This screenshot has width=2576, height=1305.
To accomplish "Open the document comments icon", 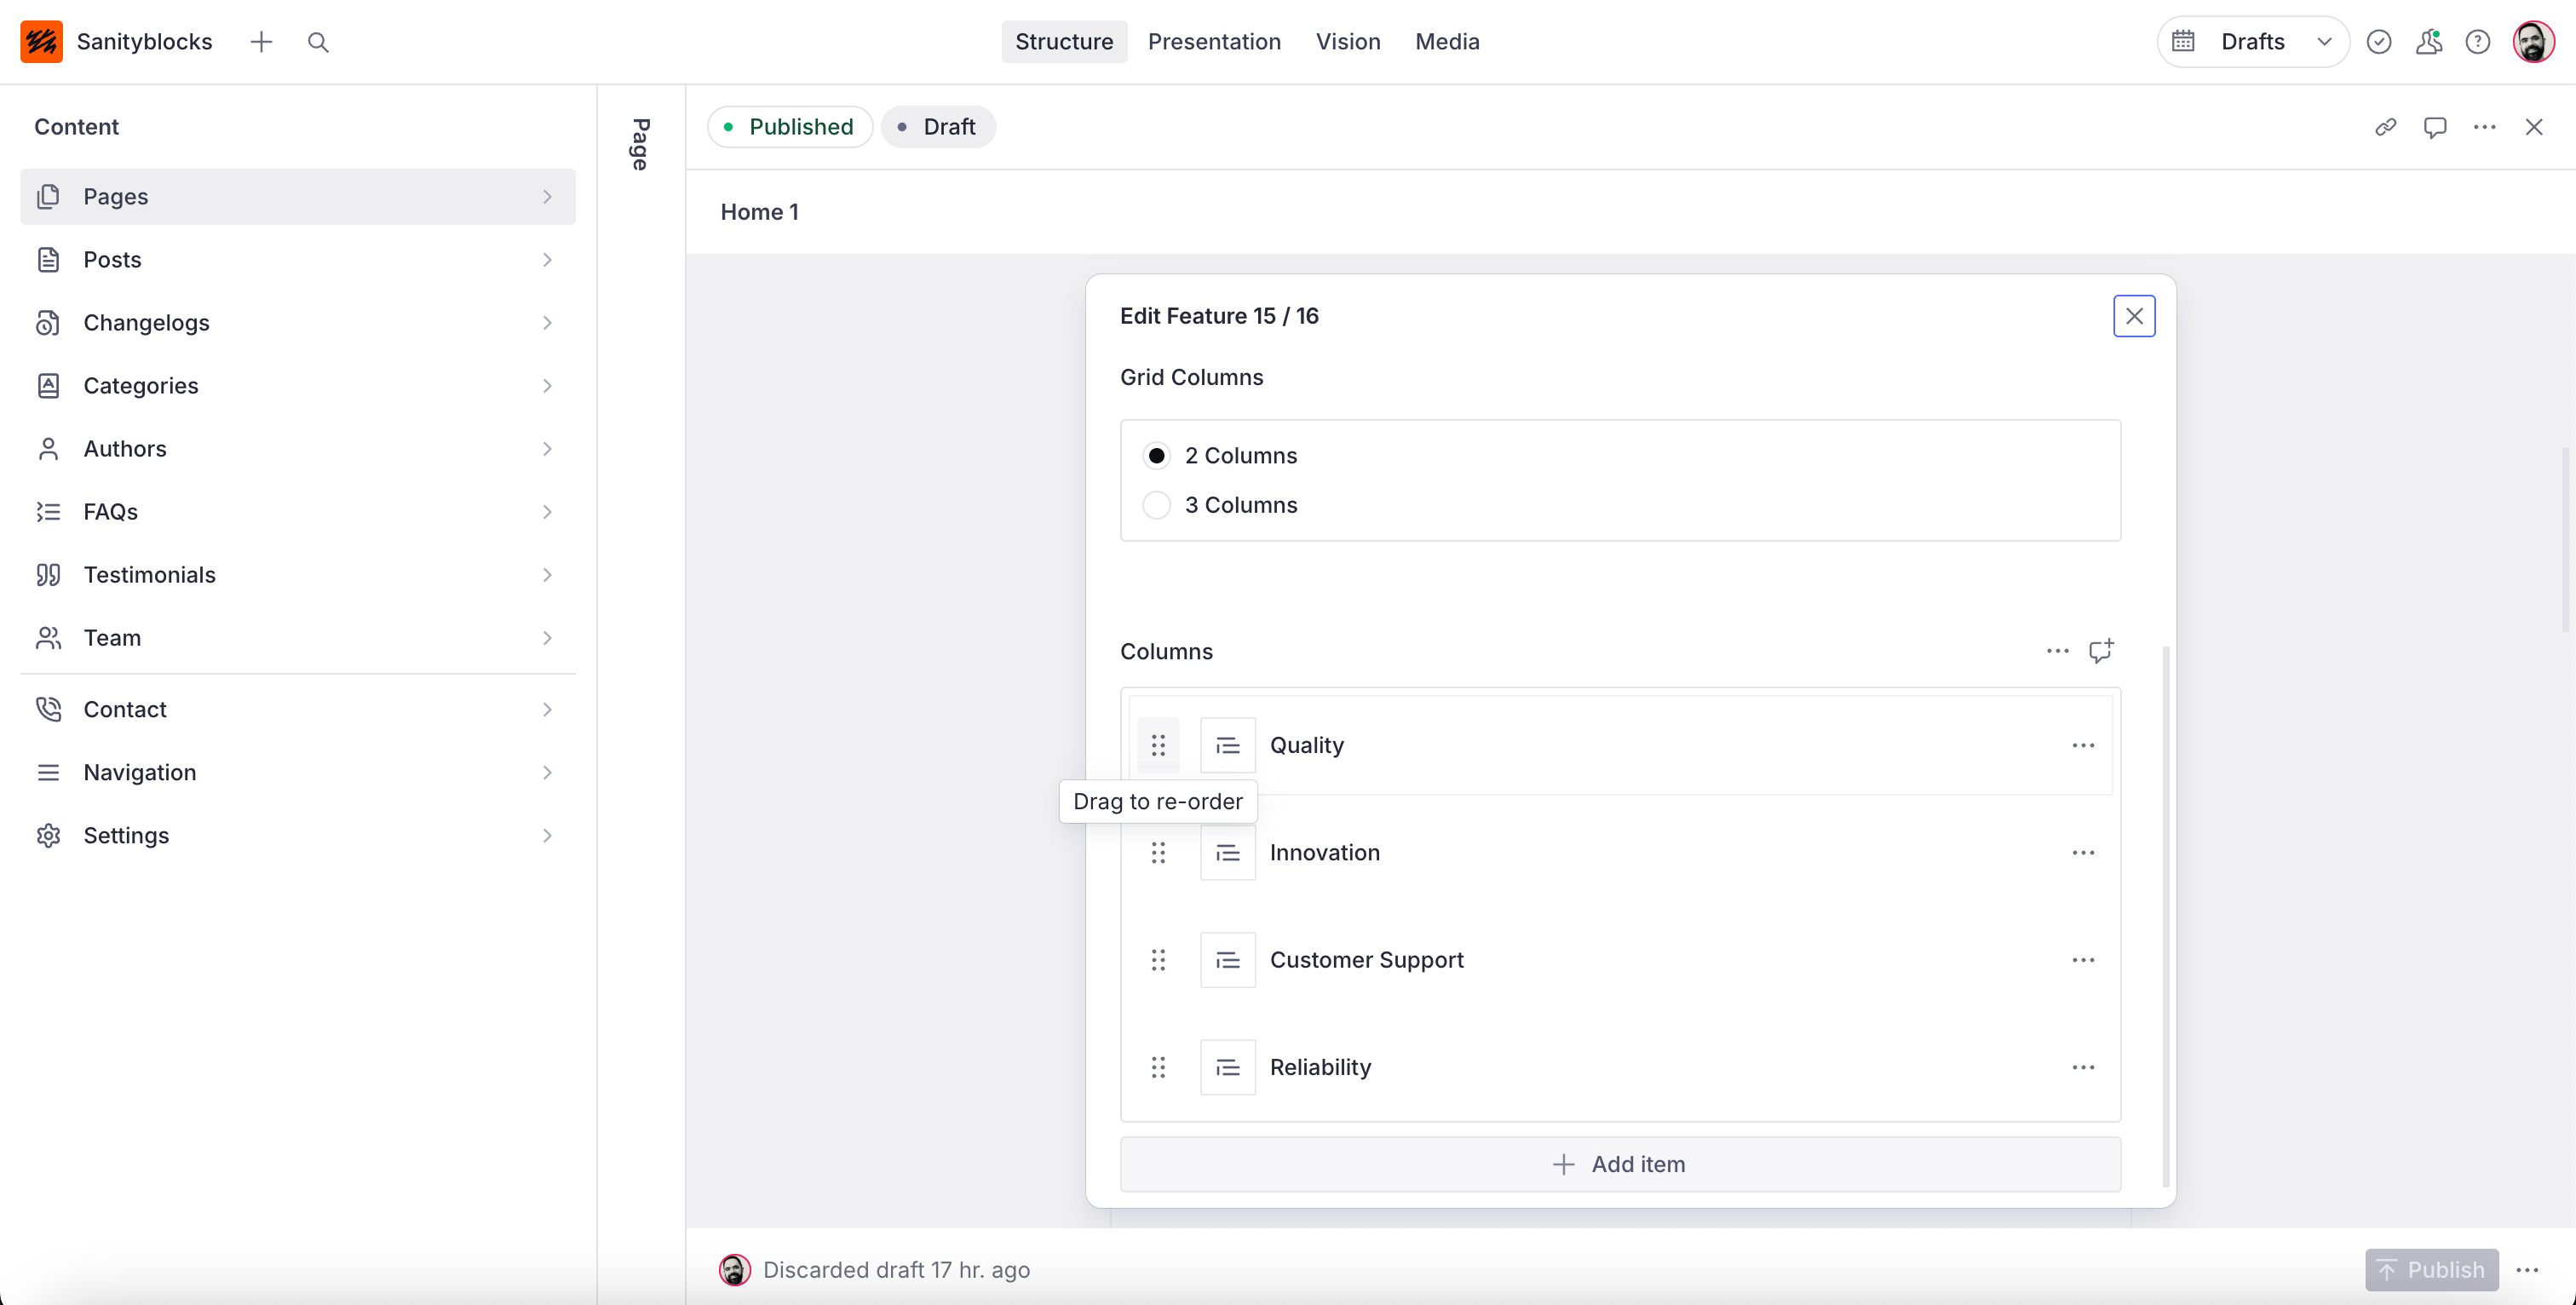I will pyautogui.click(x=2435, y=127).
